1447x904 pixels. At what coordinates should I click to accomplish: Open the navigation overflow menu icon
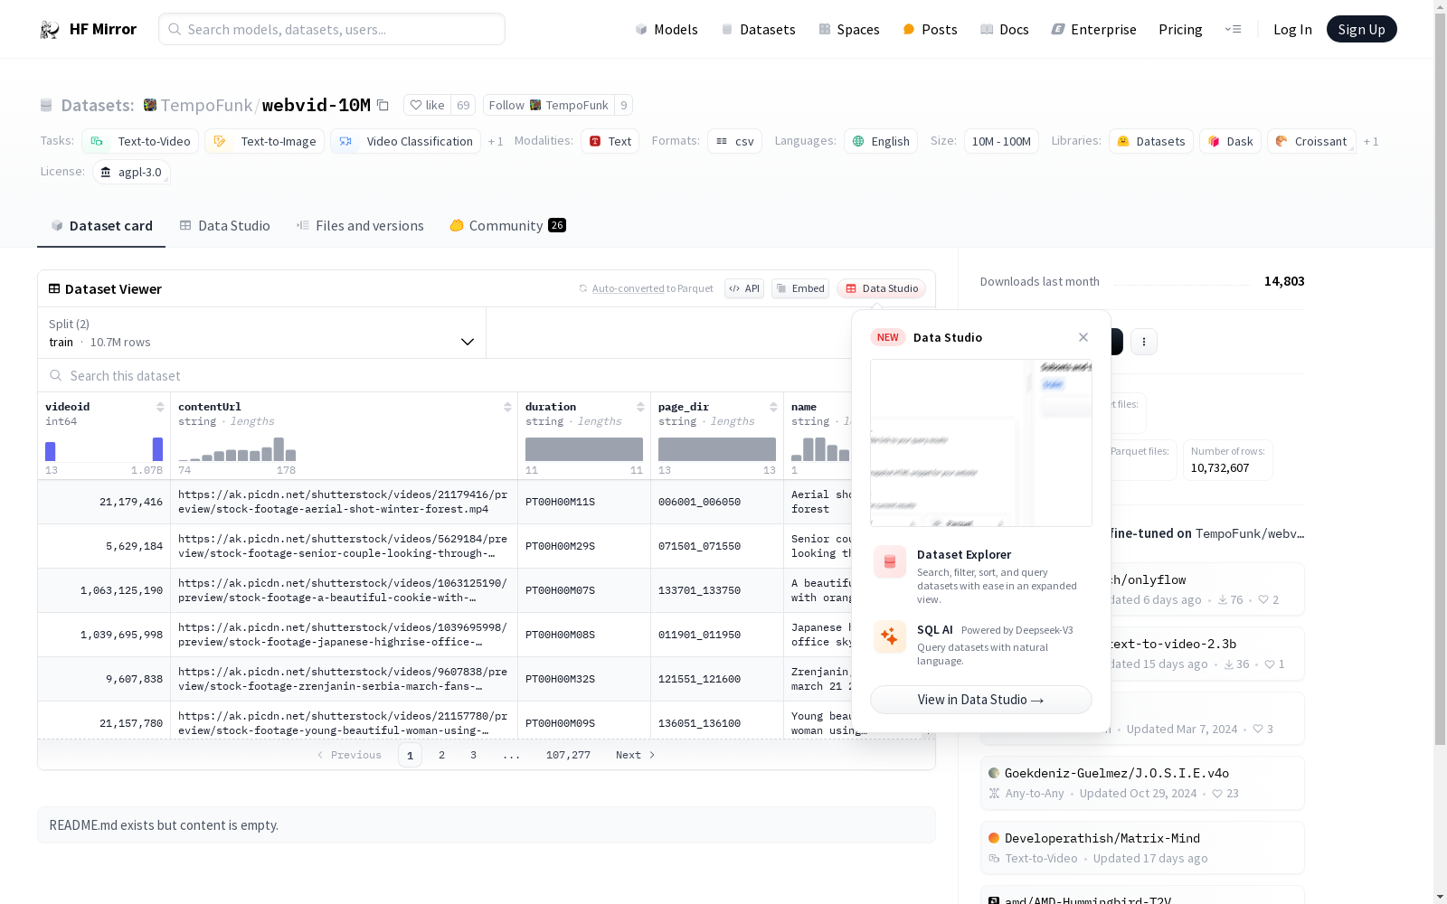click(1233, 30)
